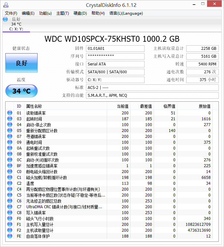Click status orb for 0A 起转重试次数
This screenshot has height=247, width=224.
(10, 148)
